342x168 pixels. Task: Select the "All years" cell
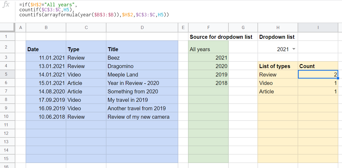coord(208,49)
